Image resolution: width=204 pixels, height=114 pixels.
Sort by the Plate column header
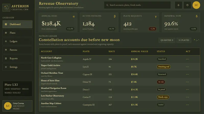click(86, 51)
